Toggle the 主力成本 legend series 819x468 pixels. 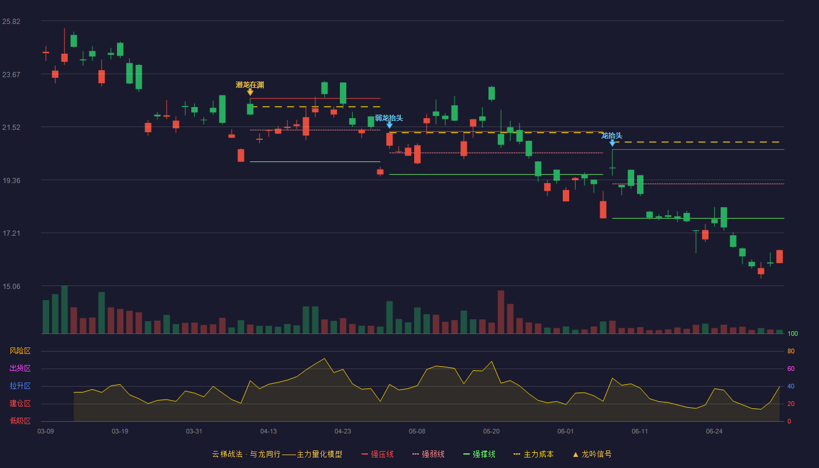point(534,454)
